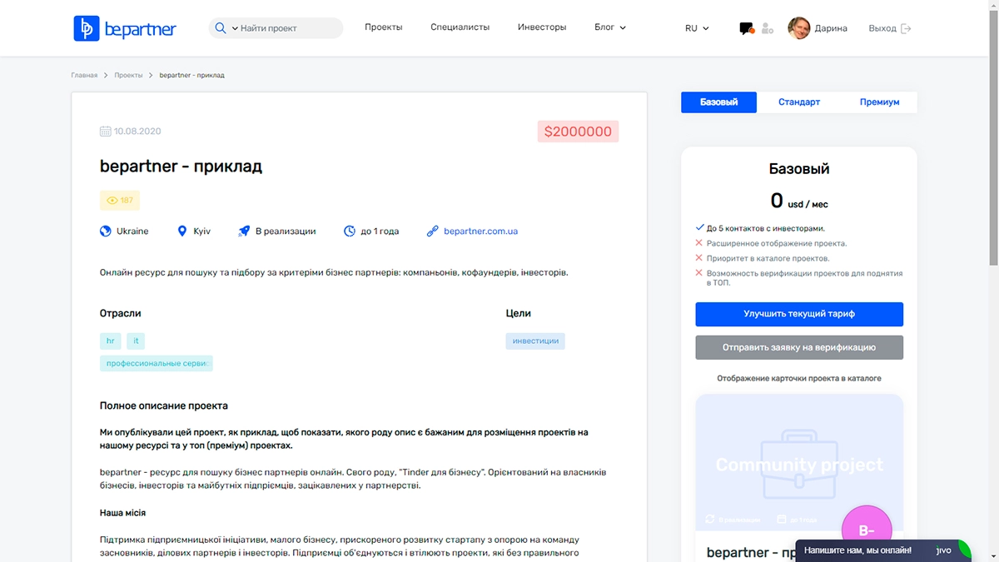Open the Дарина profile name
The width and height of the screenshot is (999, 562).
click(831, 28)
